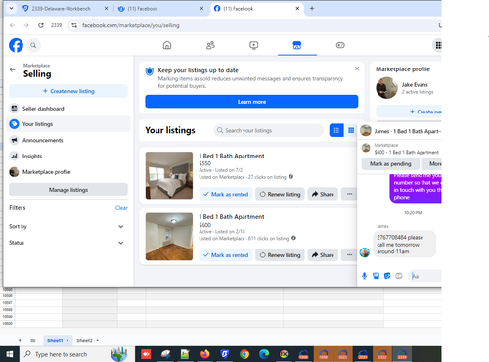Open Google Chrome from the taskbar
Screen dimensions: 489x362
(244, 354)
